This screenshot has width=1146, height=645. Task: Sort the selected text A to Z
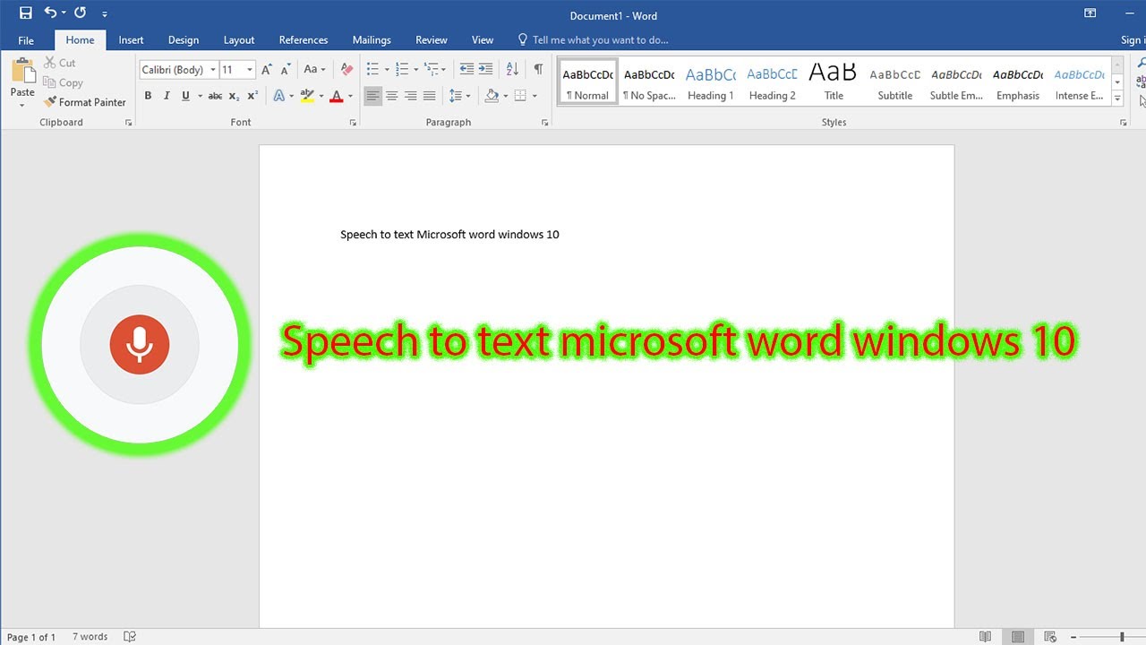coord(512,69)
